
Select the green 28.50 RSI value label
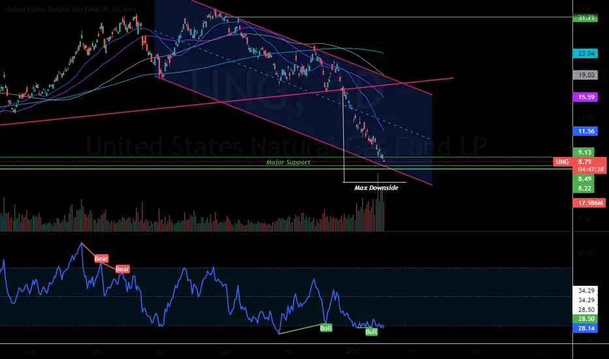pyautogui.click(x=585, y=319)
